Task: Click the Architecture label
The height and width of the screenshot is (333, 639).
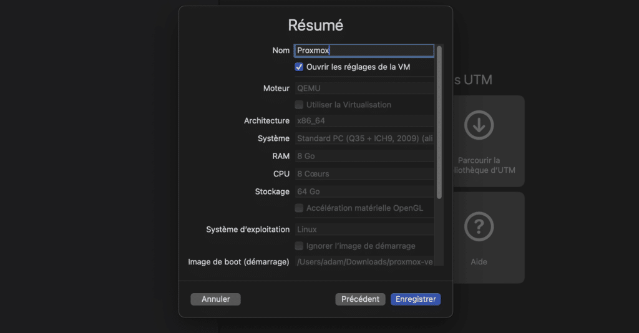Action: click(266, 121)
